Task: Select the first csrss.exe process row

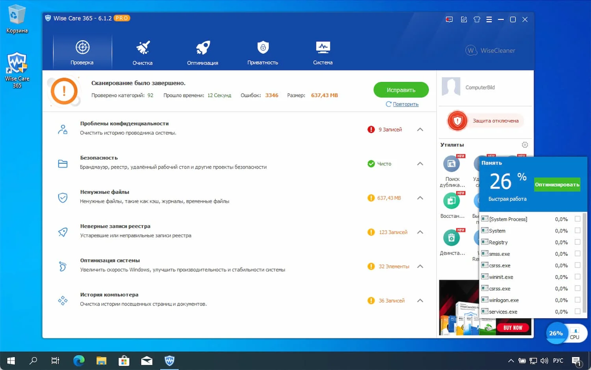Action: point(532,265)
